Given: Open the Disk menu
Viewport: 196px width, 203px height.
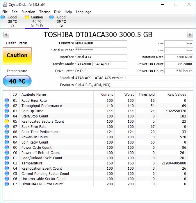Looking at the screenshot, I should click(57, 12).
